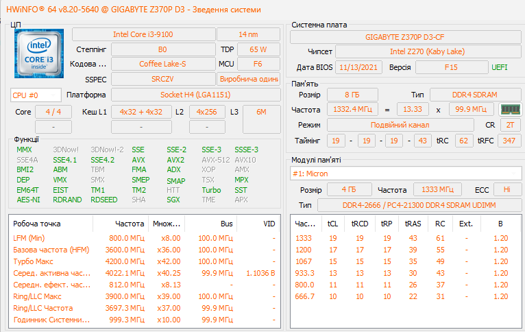
Task: Select the Базова частота (HFM) row
Action: [x=145, y=250]
